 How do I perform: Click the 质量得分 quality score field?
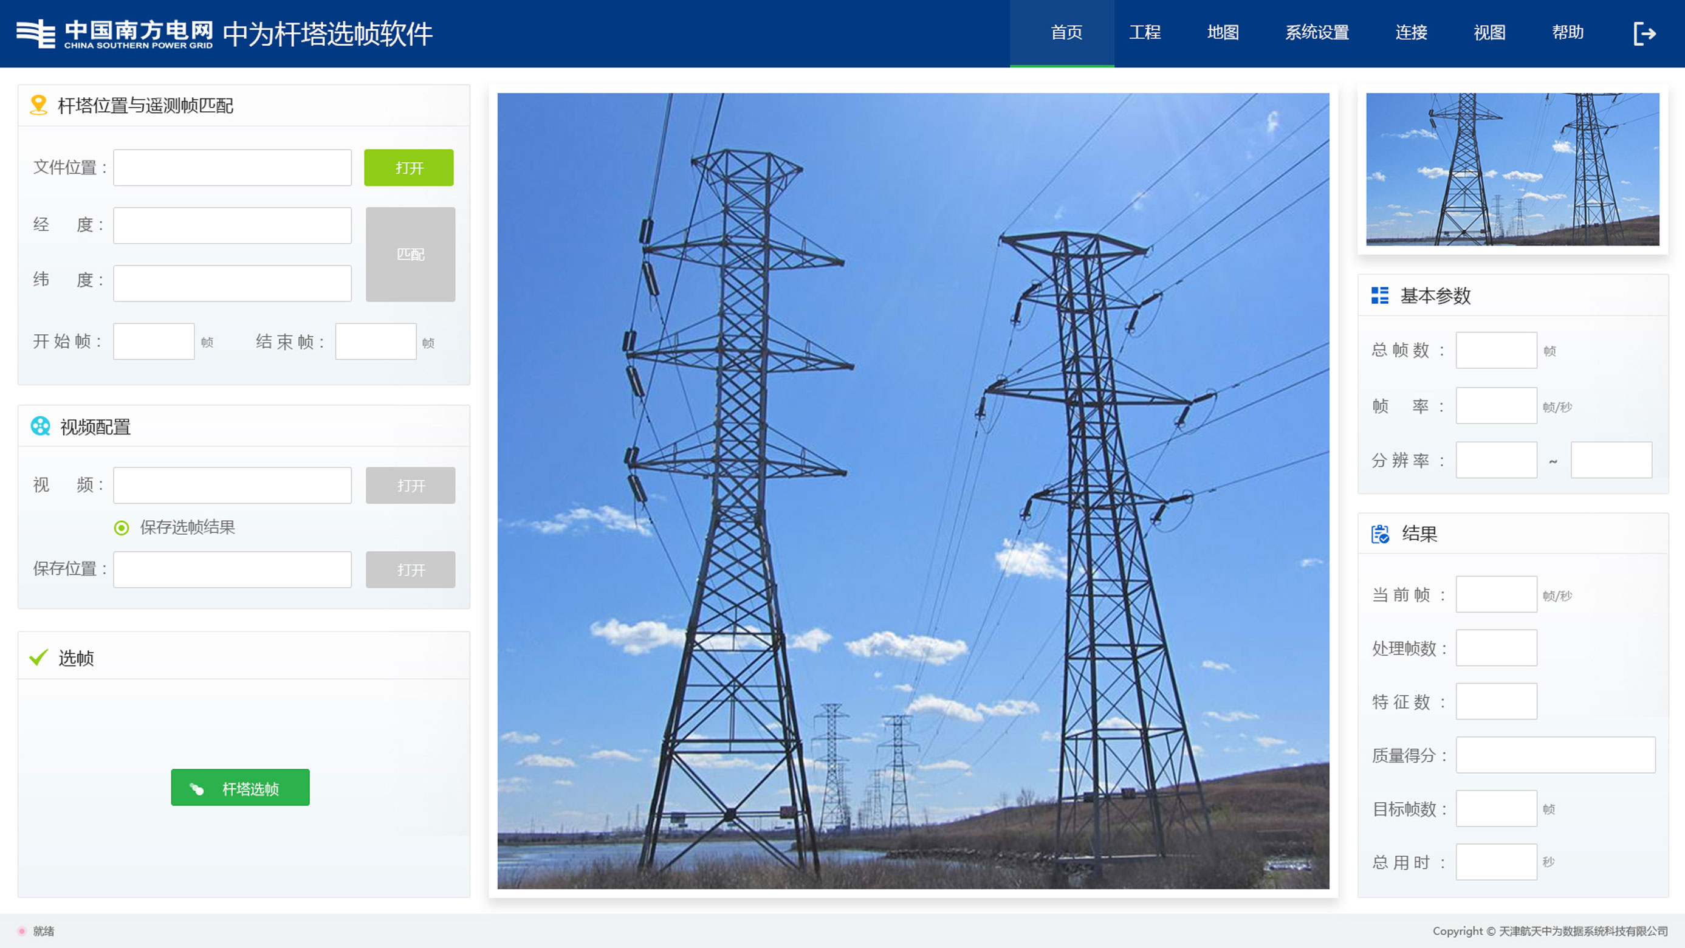tap(1555, 754)
